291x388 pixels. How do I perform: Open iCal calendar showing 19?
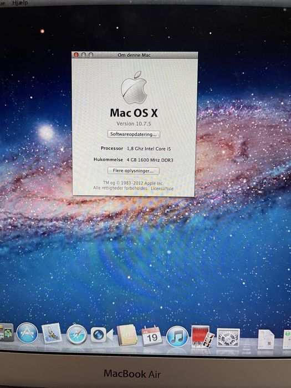[152, 335]
